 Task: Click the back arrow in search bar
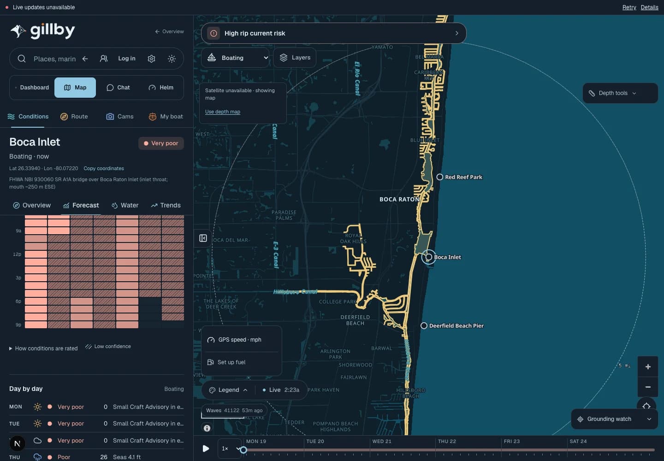point(85,59)
